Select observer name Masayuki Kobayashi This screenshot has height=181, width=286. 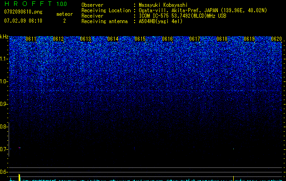click(x=163, y=5)
